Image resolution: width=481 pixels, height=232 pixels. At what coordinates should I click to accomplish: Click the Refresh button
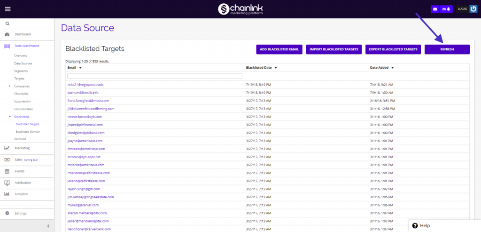(x=447, y=49)
